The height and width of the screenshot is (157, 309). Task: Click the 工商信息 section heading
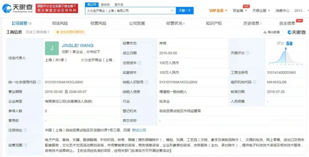(14, 32)
